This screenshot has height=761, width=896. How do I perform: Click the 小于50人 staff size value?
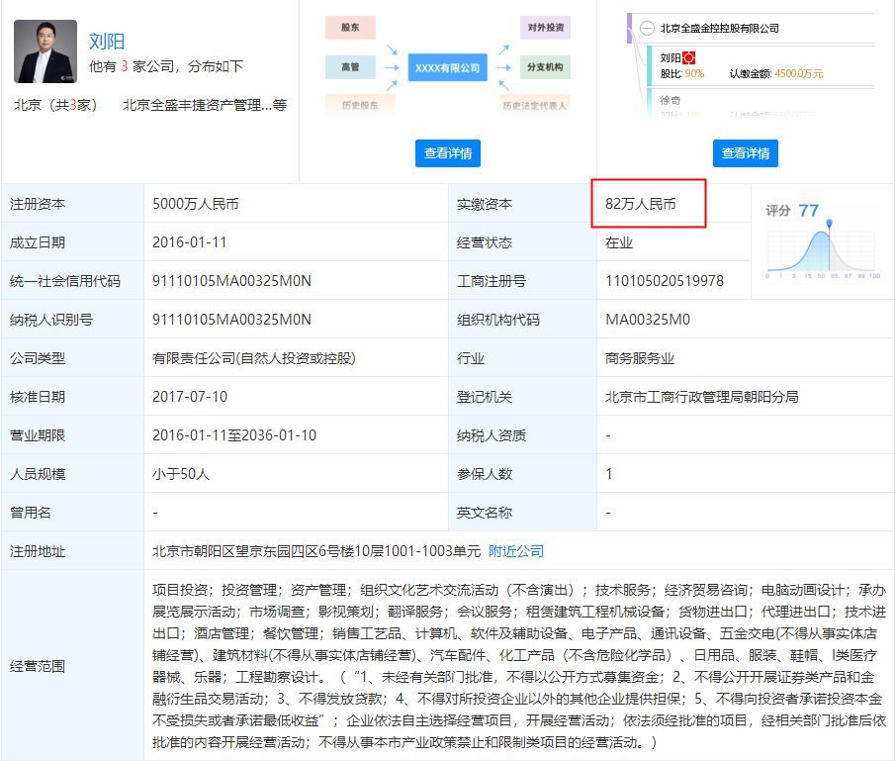pos(181,474)
